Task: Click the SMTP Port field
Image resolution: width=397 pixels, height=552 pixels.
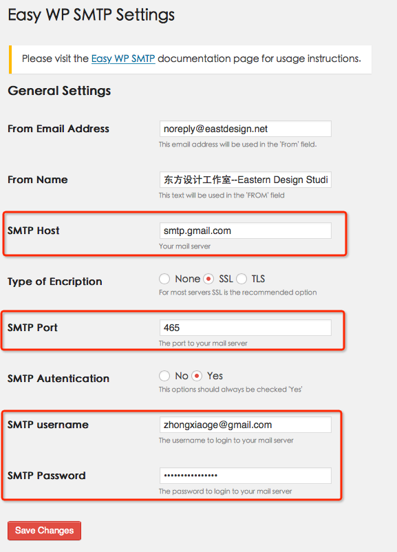Action: pyautogui.click(x=246, y=328)
